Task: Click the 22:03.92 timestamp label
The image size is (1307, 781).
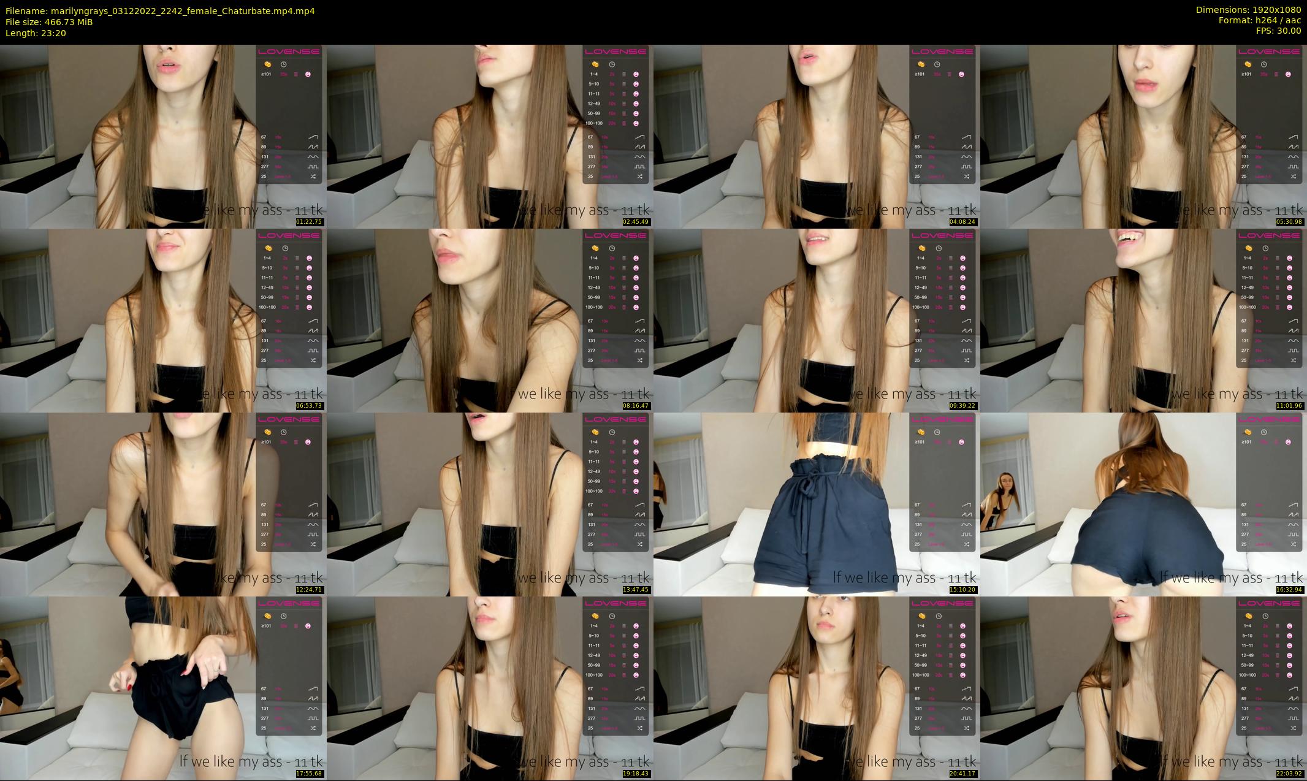Action: [x=1289, y=774]
